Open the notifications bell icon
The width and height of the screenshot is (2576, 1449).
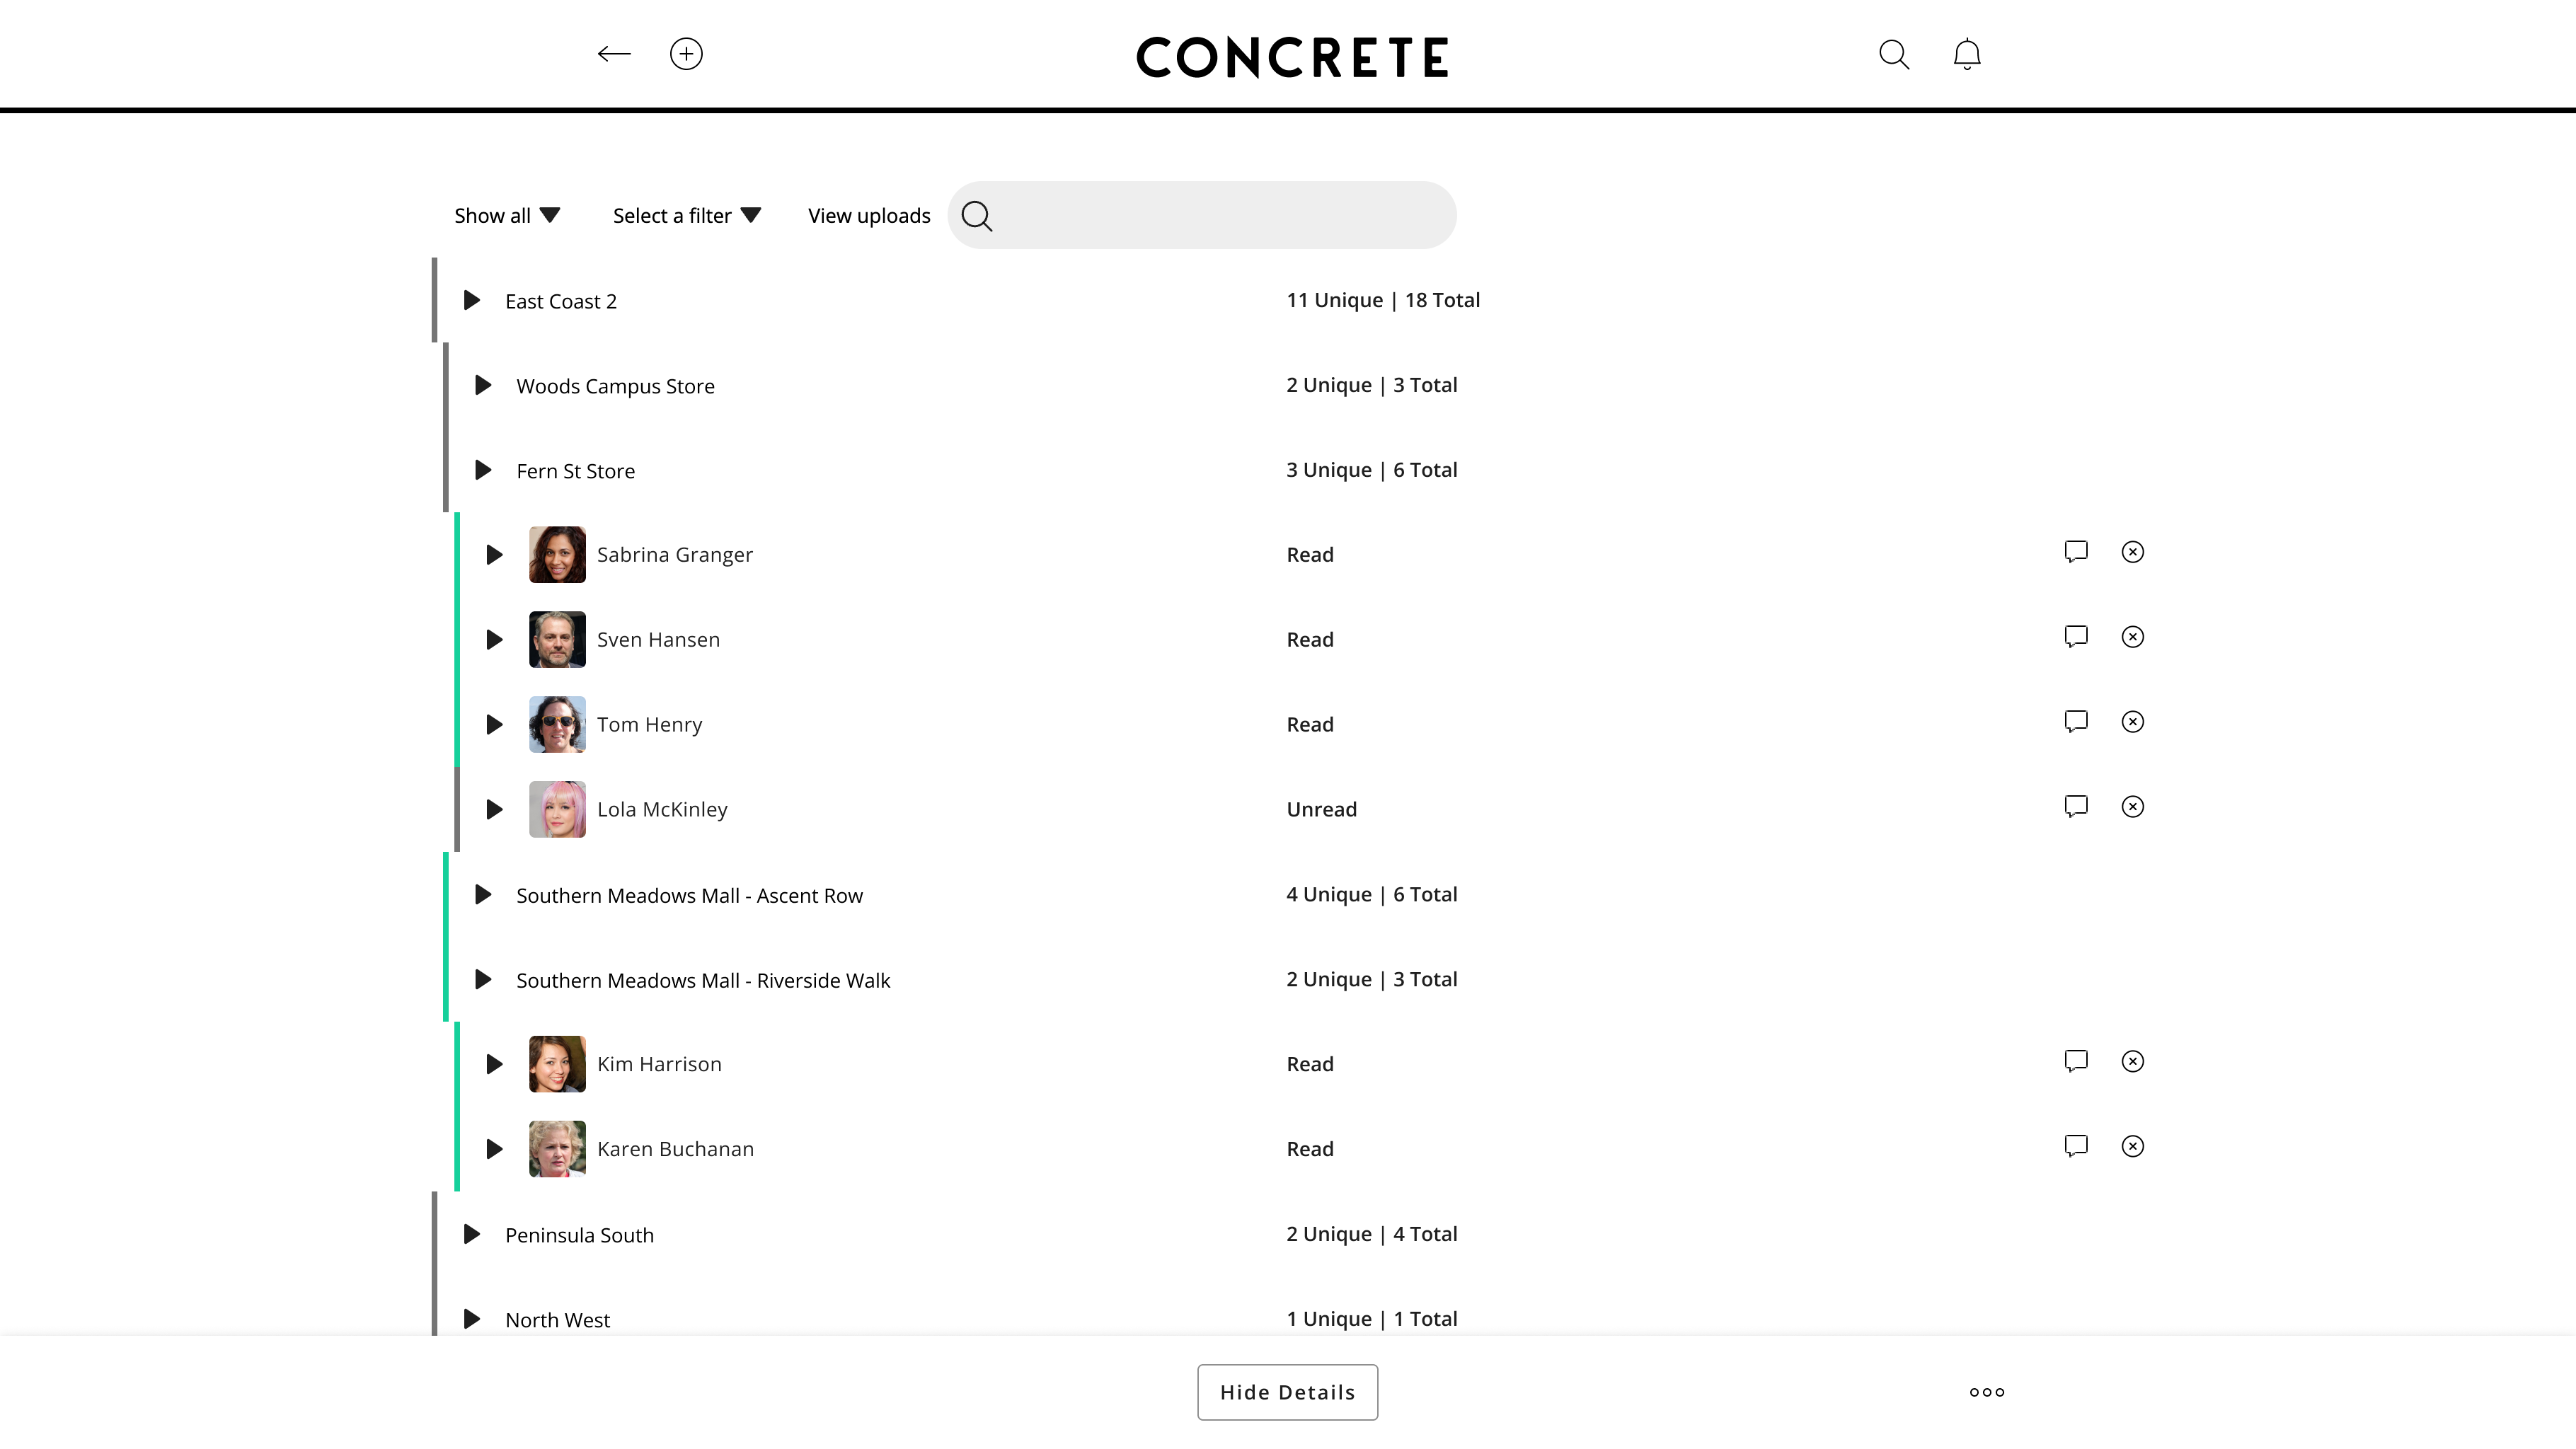[x=1967, y=54]
